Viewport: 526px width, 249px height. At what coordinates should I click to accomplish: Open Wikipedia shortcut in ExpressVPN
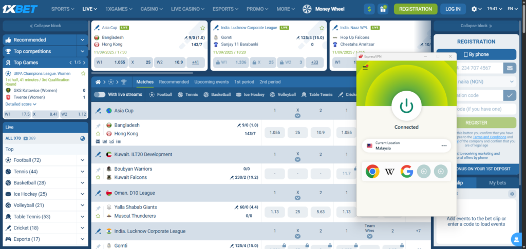click(389, 171)
